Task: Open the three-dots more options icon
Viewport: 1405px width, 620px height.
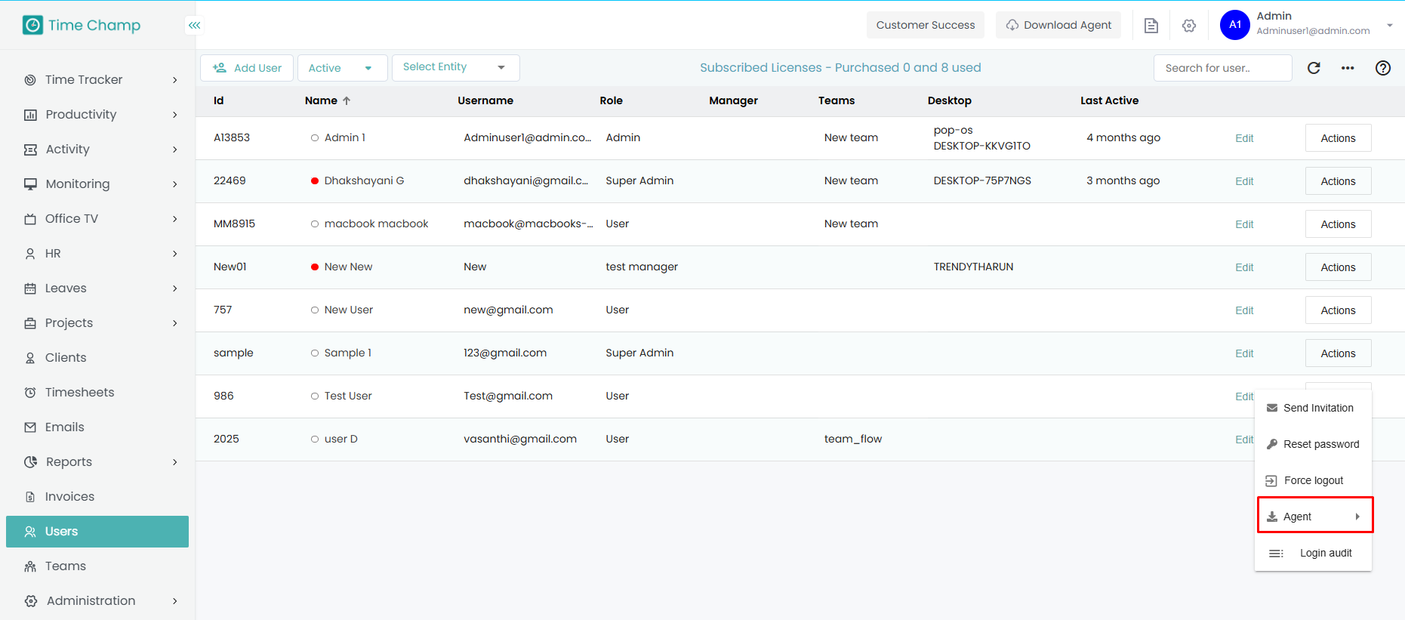Action: [x=1348, y=68]
